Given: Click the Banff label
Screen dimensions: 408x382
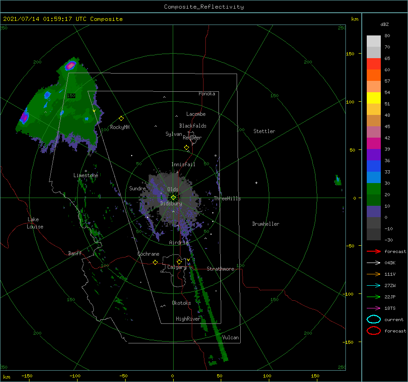Looking at the screenshot, I should tap(75, 253).
